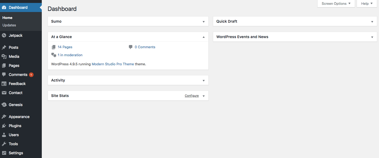Click the Tools wrench icon
The image size is (379, 158).
(x=4, y=144)
